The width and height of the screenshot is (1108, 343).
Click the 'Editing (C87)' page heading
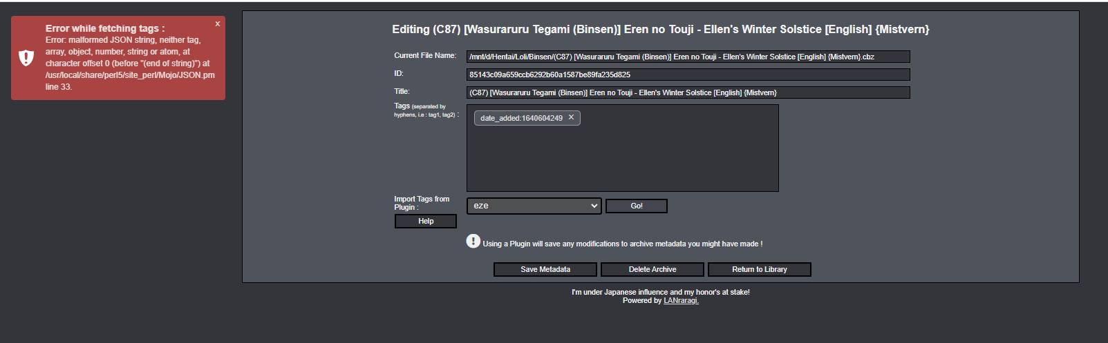pos(661,29)
